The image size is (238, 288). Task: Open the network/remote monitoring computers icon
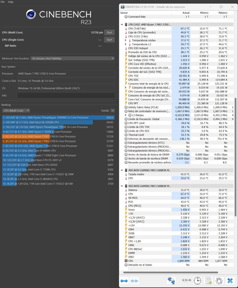point(171,281)
